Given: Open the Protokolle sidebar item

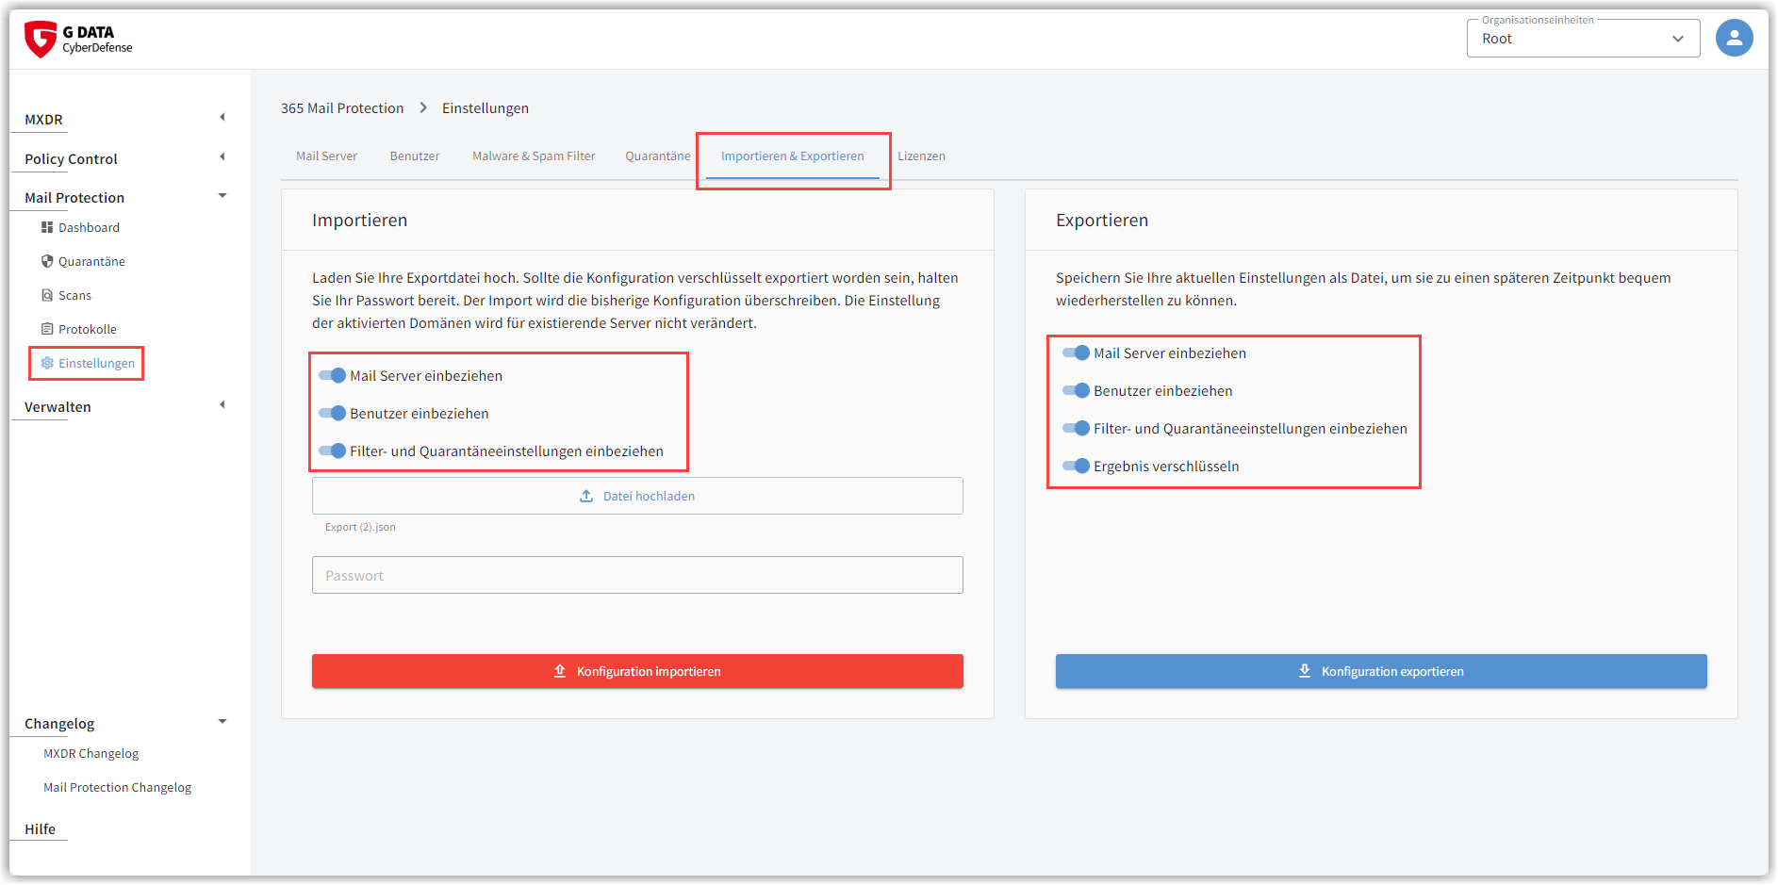Looking at the screenshot, I should click(88, 329).
